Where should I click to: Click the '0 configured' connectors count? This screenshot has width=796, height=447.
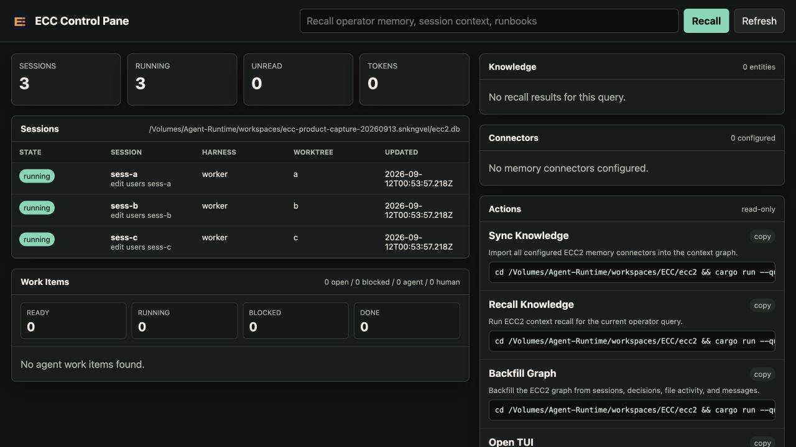tap(752, 138)
